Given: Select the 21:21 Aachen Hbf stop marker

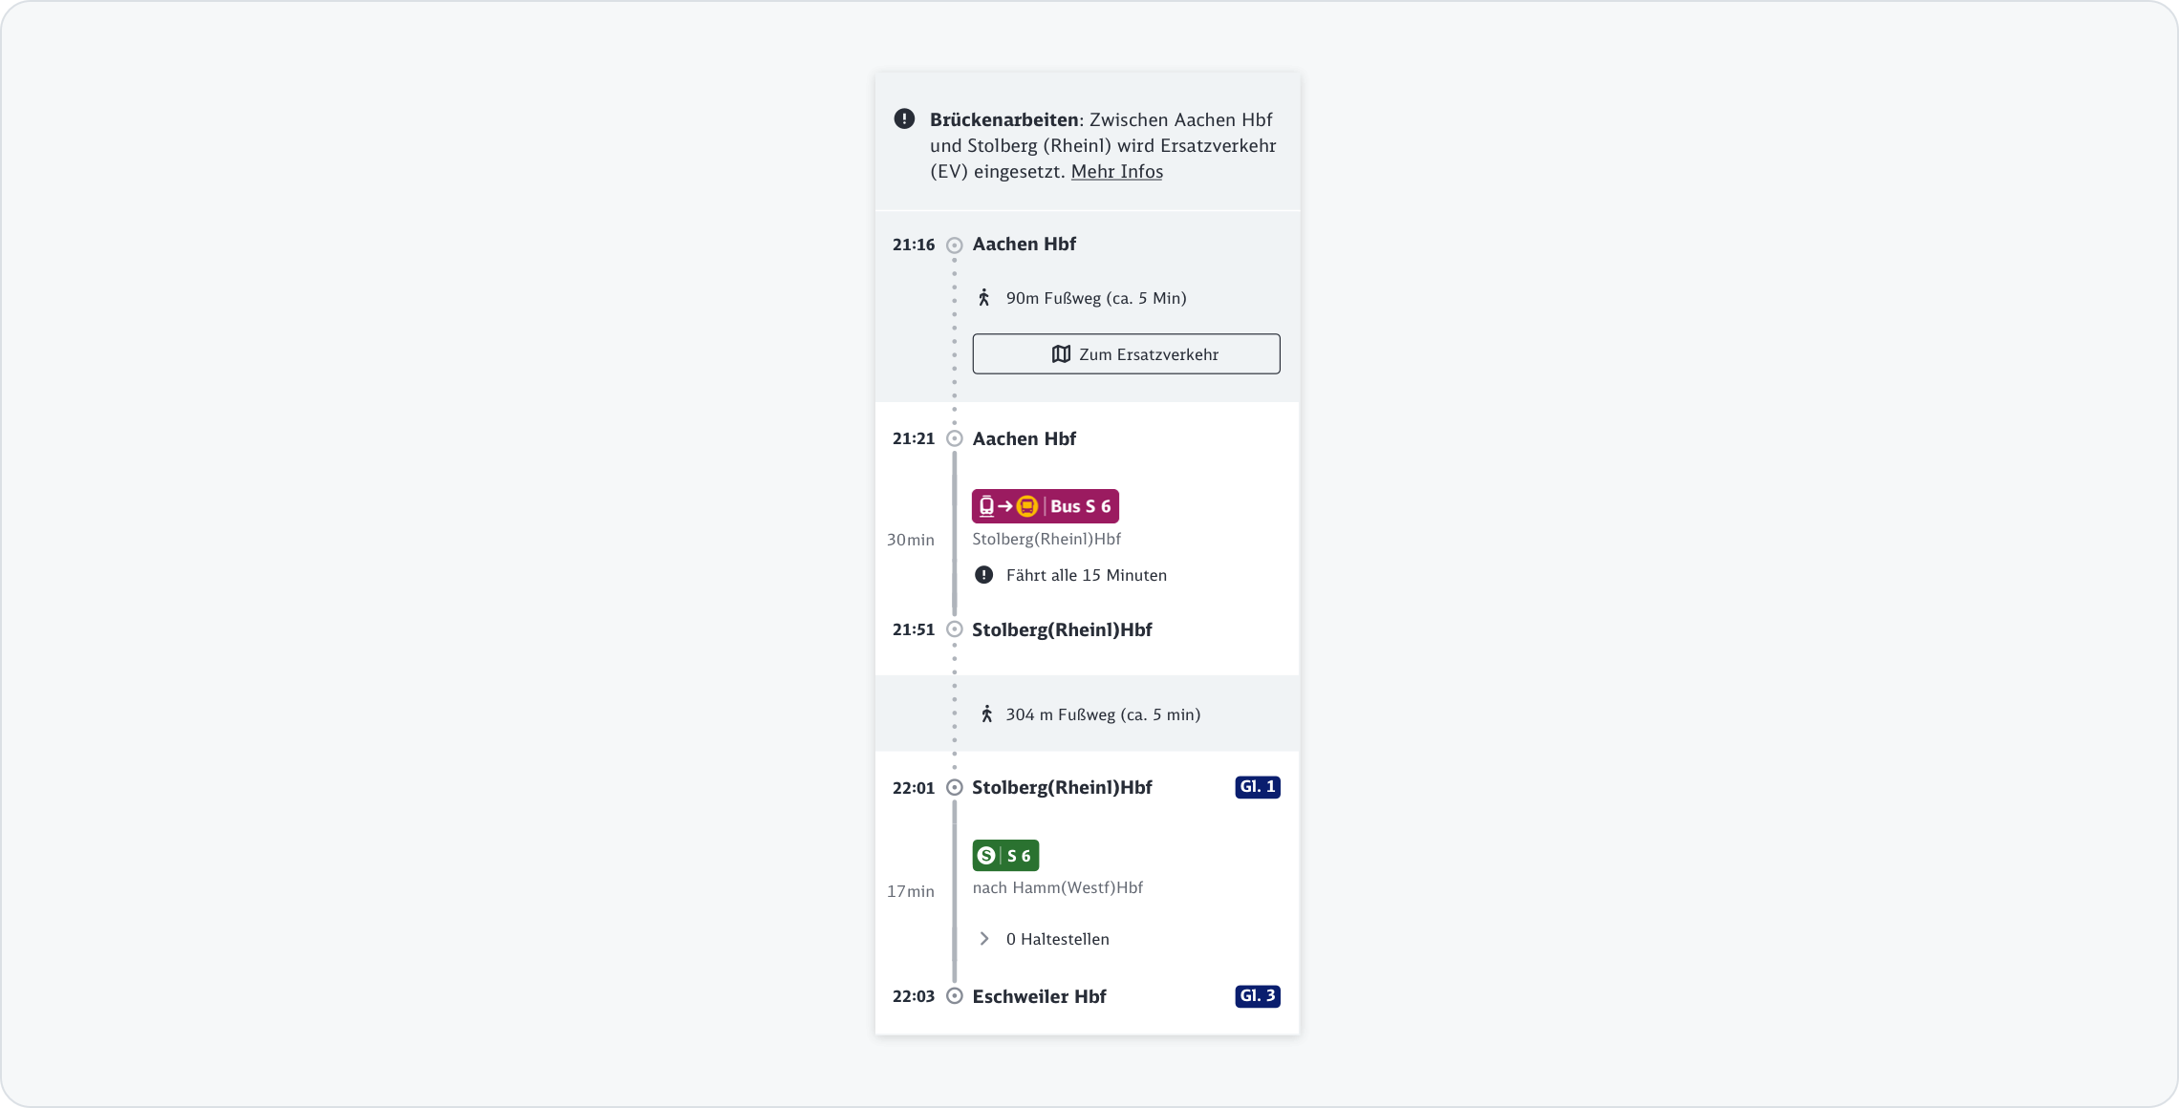Looking at the screenshot, I should (954, 439).
